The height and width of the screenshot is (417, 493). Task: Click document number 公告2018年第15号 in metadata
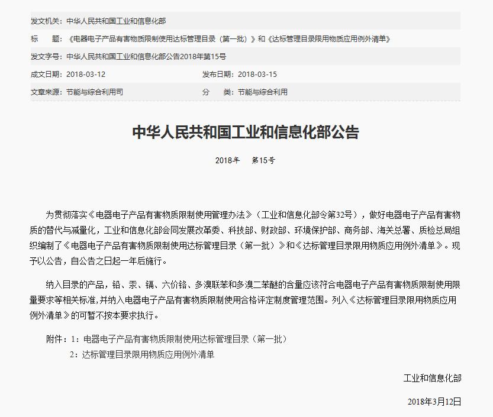tap(146, 57)
